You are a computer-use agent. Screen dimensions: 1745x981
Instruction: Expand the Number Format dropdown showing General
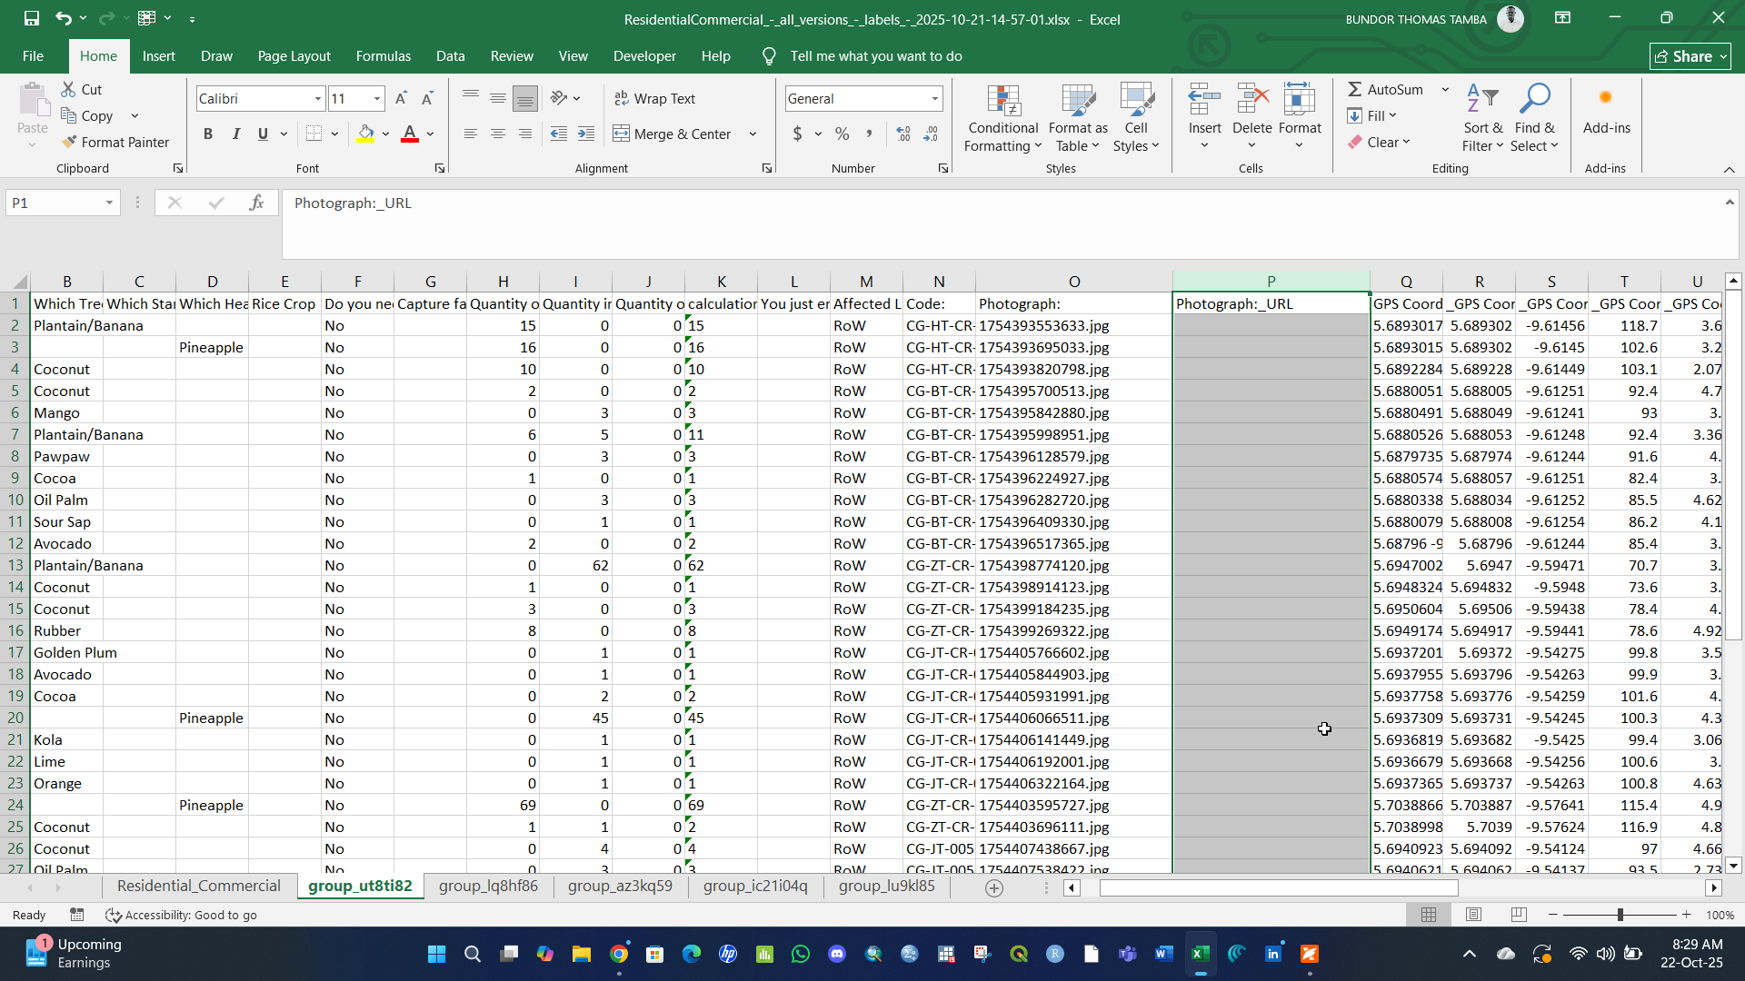[934, 98]
